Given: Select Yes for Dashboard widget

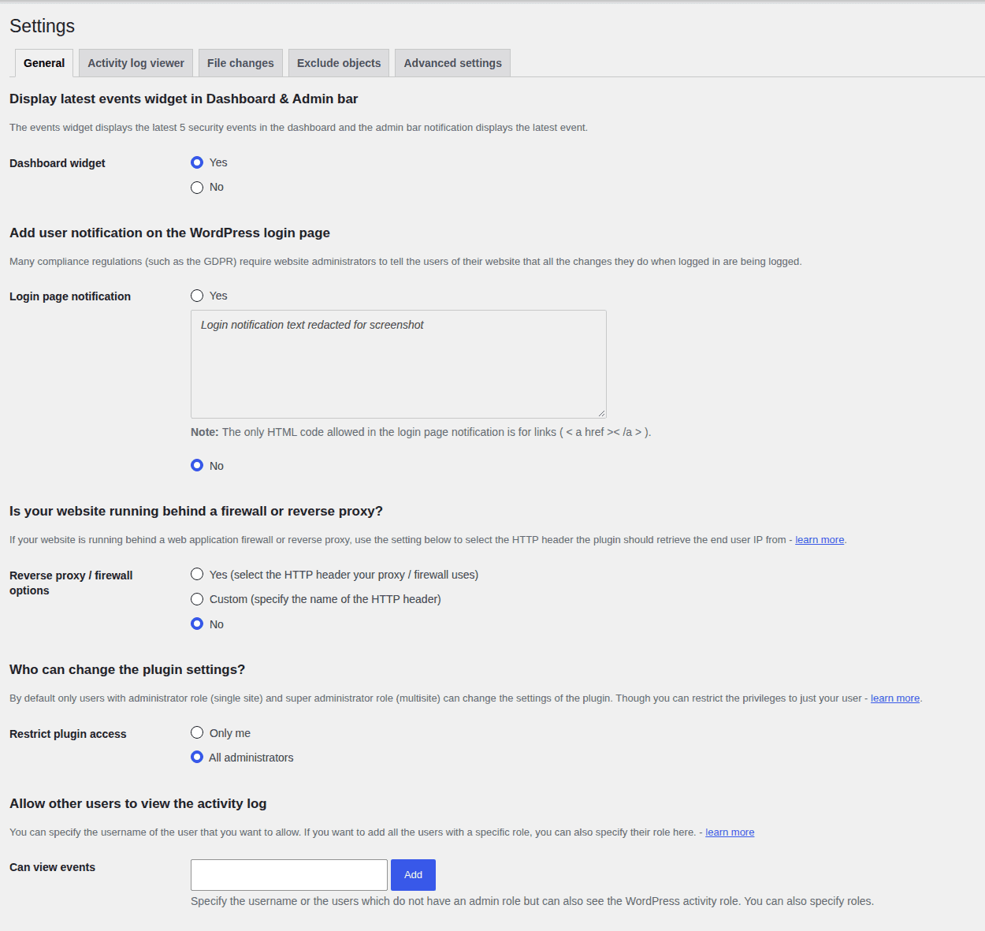Looking at the screenshot, I should coord(197,162).
